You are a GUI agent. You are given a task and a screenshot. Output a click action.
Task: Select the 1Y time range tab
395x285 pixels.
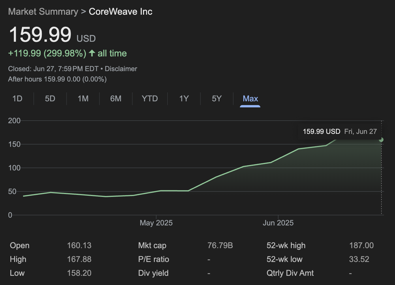point(184,99)
